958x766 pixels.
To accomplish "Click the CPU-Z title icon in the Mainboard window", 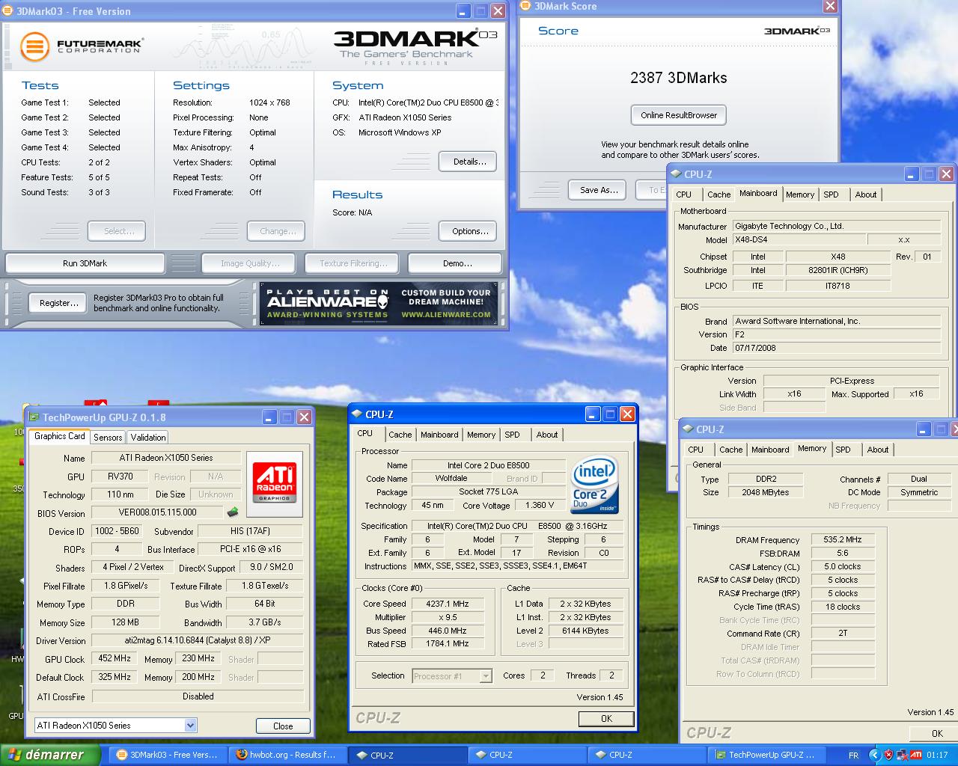I will (x=676, y=174).
